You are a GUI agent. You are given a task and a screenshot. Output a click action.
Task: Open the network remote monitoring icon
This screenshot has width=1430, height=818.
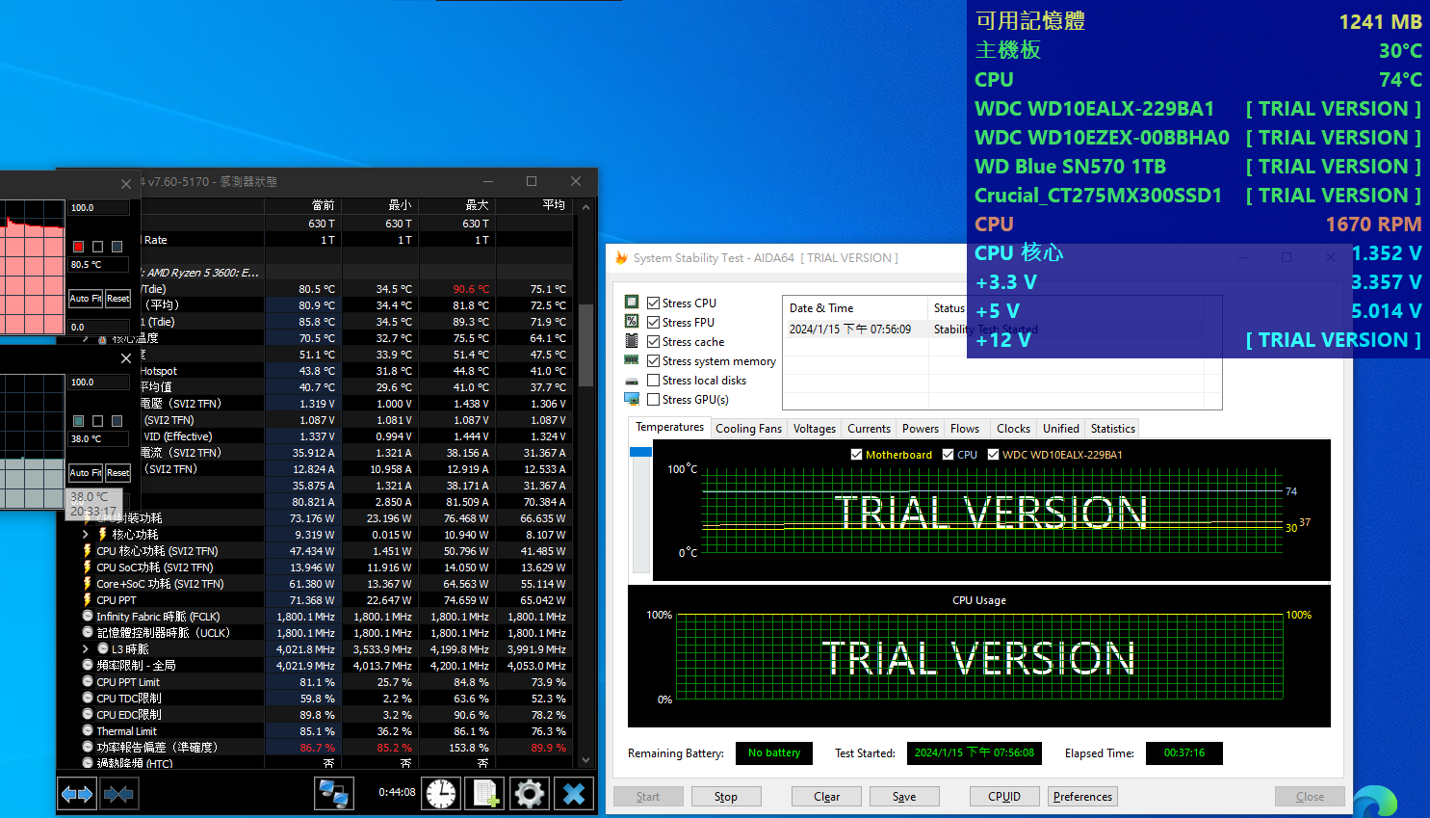click(x=334, y=794)
